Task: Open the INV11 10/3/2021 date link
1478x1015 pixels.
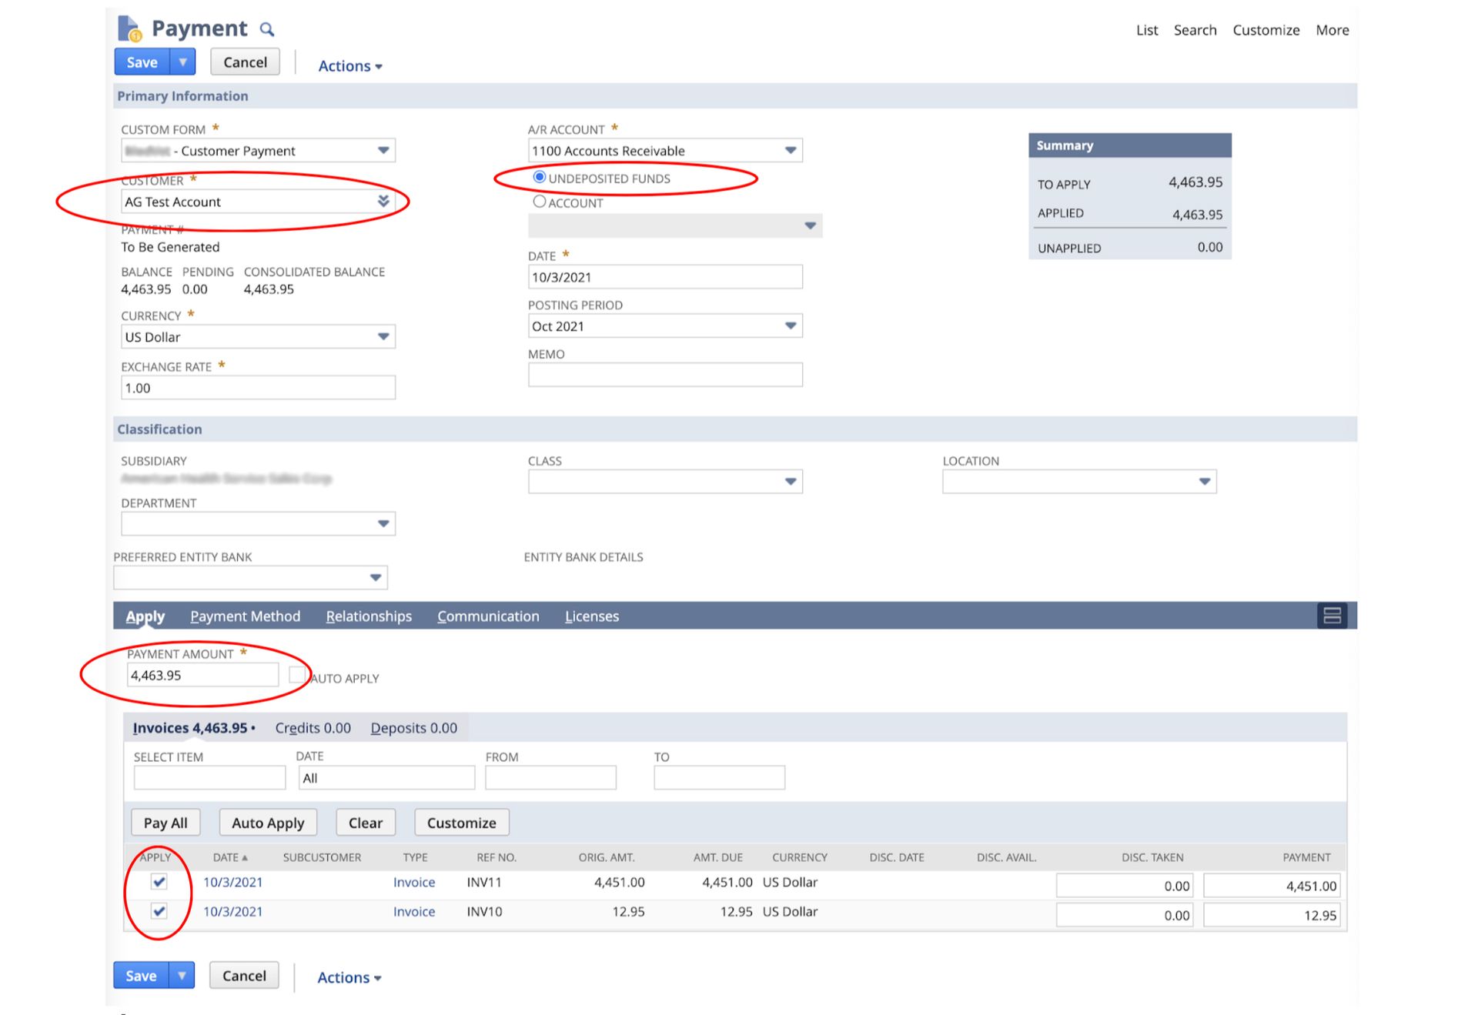Action: pos(232,883)
